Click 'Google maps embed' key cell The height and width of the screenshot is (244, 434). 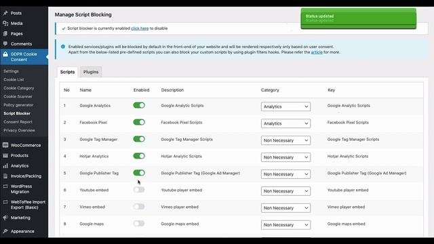point(347,224)
